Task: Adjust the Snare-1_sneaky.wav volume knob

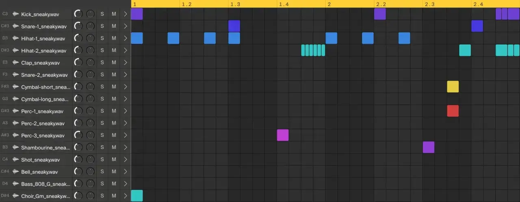Action: click(78, 26)
